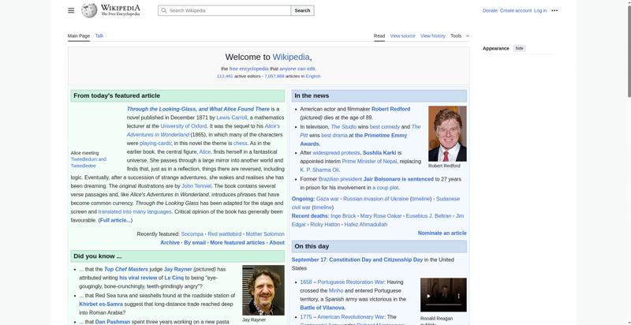Click Tweedledum and Tweedledee caption link

(88, 162)
